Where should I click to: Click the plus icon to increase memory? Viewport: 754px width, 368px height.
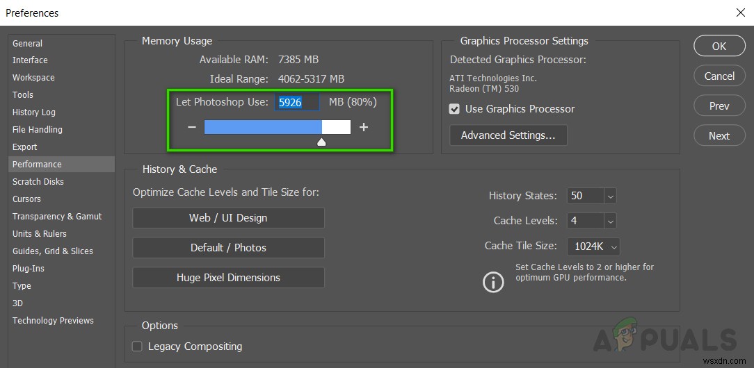pos(363,127)
